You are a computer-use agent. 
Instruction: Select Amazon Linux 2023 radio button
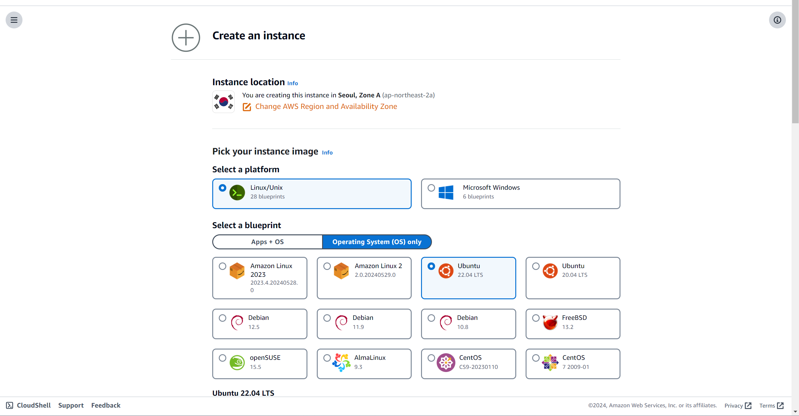point(223,266)
